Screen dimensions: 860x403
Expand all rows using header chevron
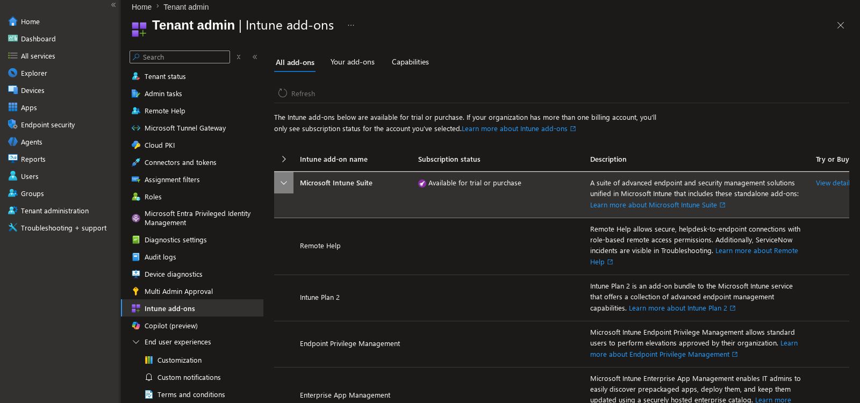[x=284, y=159]
